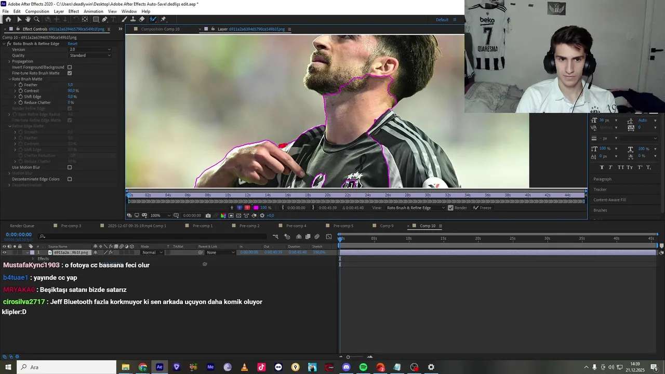Viewport: 665px width, 374px height.
Task: Select the Type text tool
Action: [x=113, y=19]
